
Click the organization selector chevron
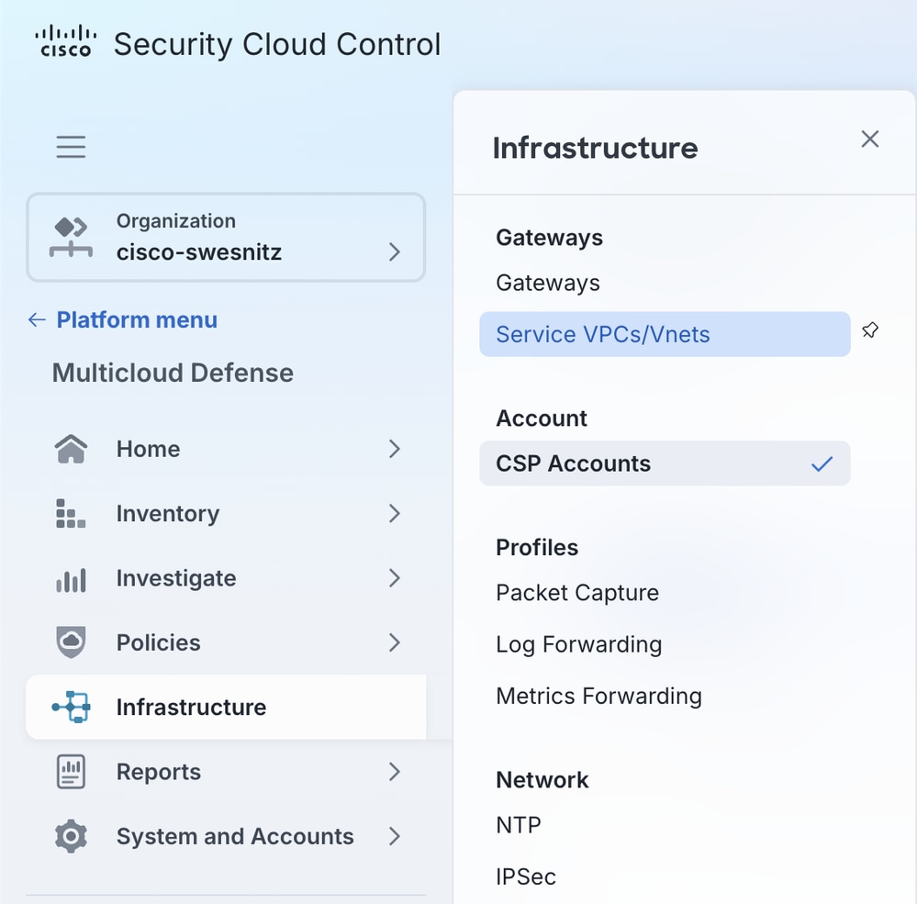[x=395, y=252]
